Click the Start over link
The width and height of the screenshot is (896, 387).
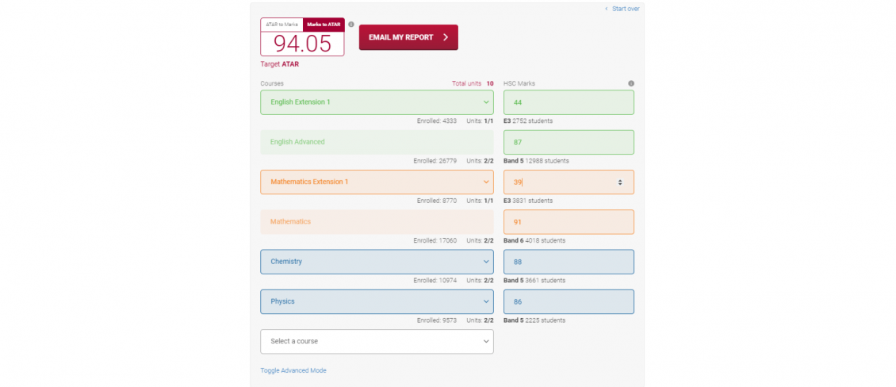tap(622, 9)
